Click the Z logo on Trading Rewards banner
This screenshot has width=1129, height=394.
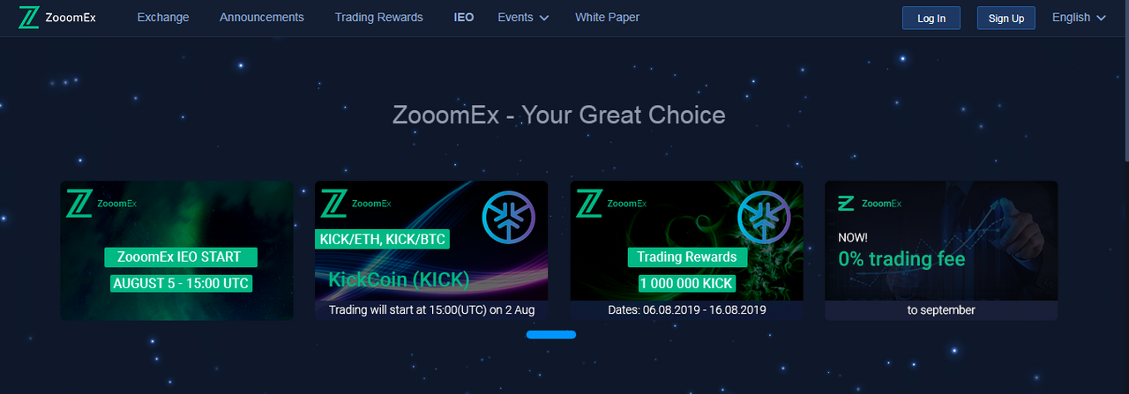tap(588, 204)
